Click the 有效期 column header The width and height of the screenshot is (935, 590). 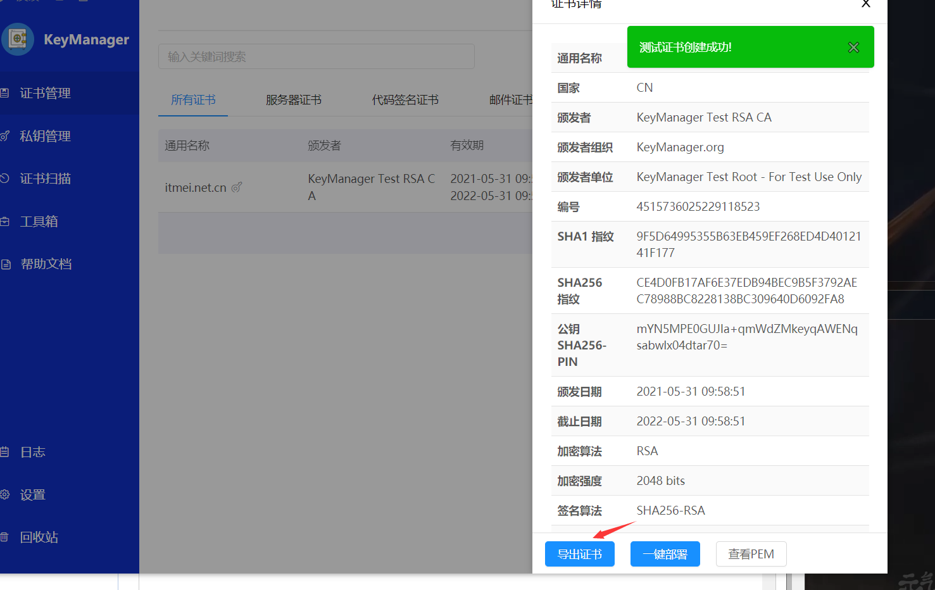(x=467, y=146)
